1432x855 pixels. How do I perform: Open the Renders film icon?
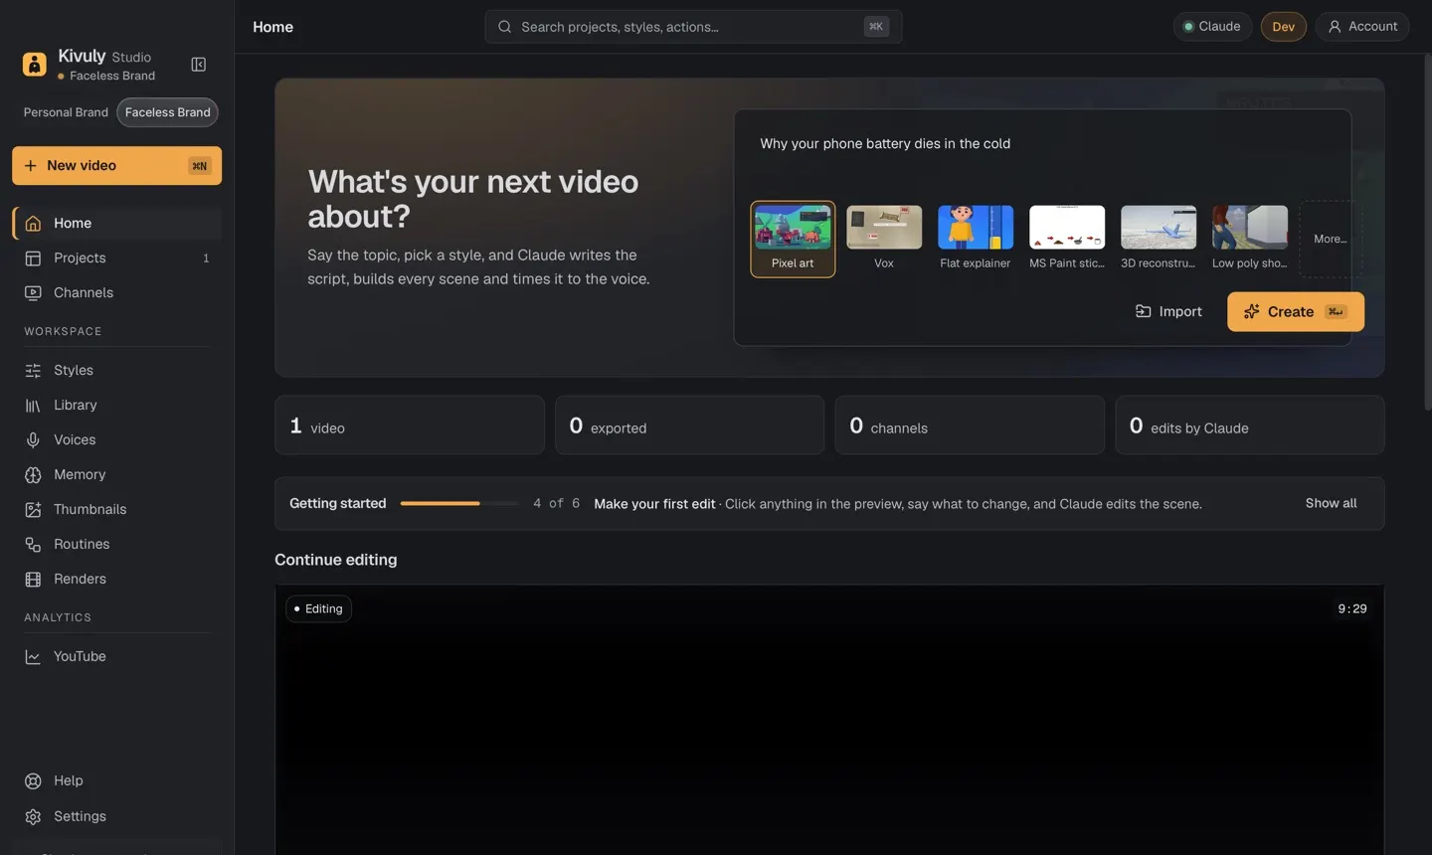pos(33,580)
